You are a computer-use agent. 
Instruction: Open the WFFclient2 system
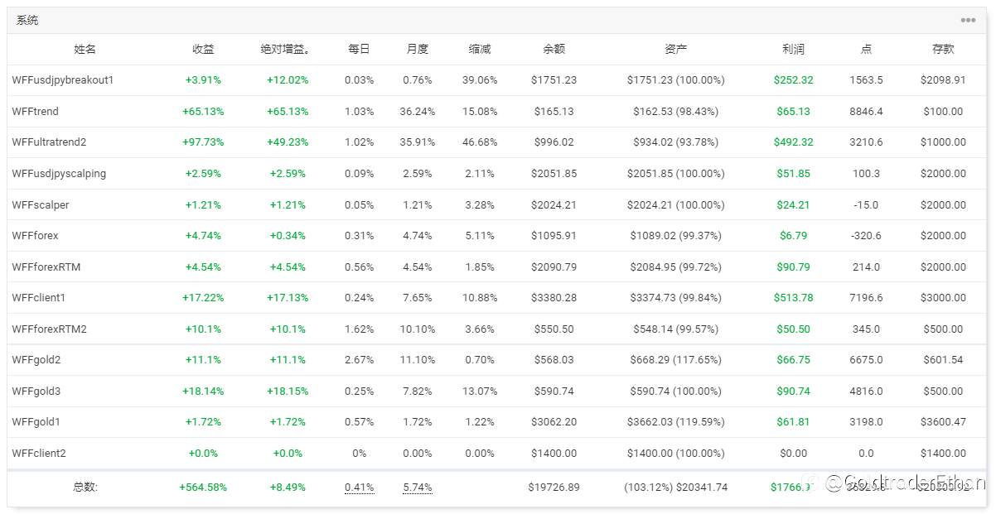pos(39,454)
